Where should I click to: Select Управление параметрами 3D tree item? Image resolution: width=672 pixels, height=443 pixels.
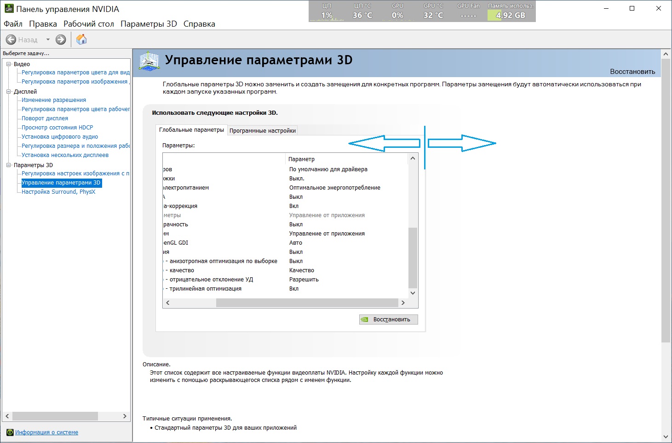point(61,183)
